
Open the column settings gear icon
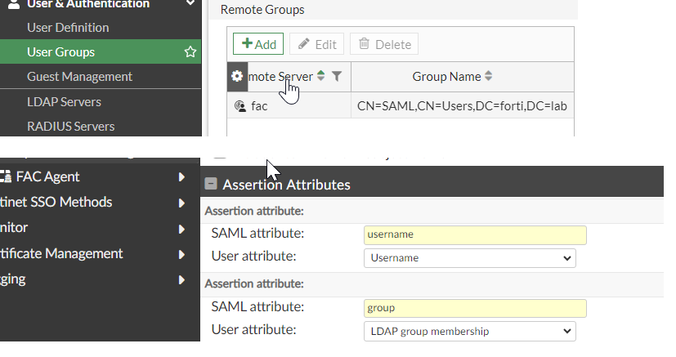237,76
